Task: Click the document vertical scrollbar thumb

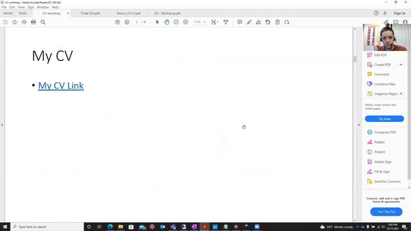Action: click(x=355, y=59)
